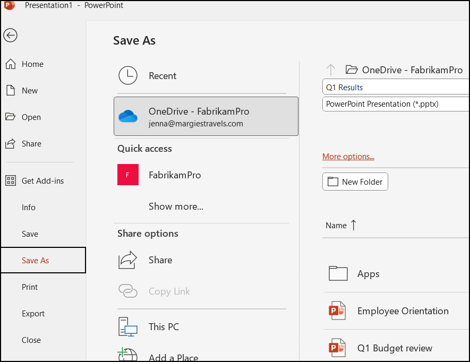Image resolution: width=470 pixels, height=362 pixels.
Task: Open the PowerPoint Presentation file type dropdown
Action: point(395,104)
